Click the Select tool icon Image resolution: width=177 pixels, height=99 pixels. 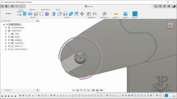pyautogui.click(x=135, y=14)
